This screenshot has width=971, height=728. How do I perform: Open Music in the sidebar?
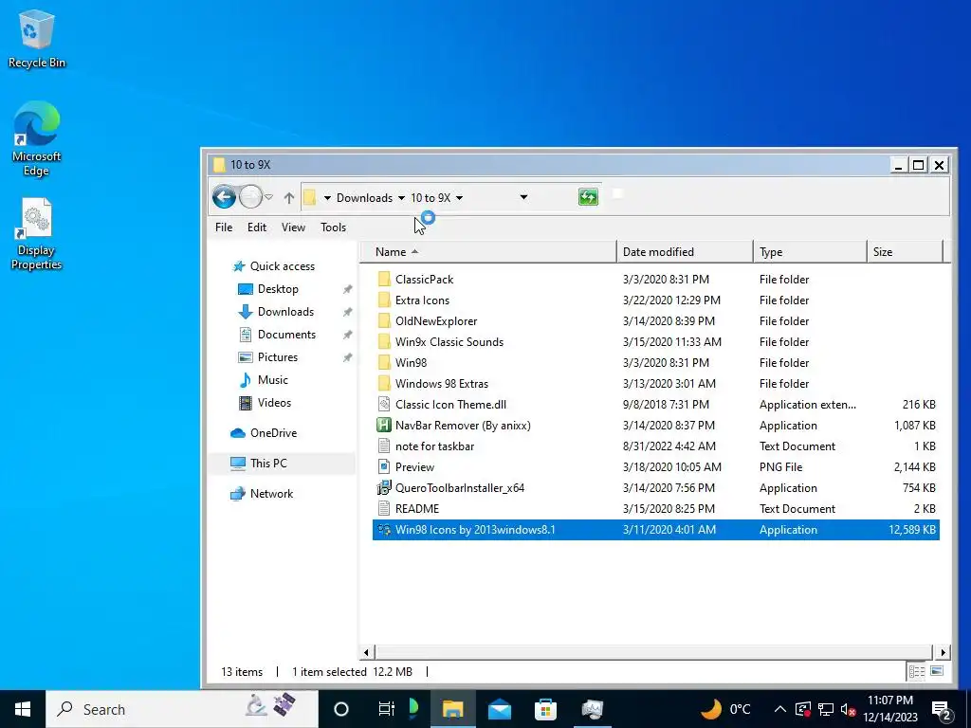(264, 380)
